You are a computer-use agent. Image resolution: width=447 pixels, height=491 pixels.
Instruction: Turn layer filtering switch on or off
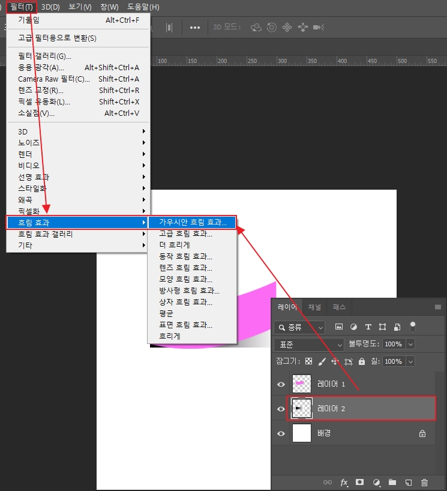tap(413, 327)
